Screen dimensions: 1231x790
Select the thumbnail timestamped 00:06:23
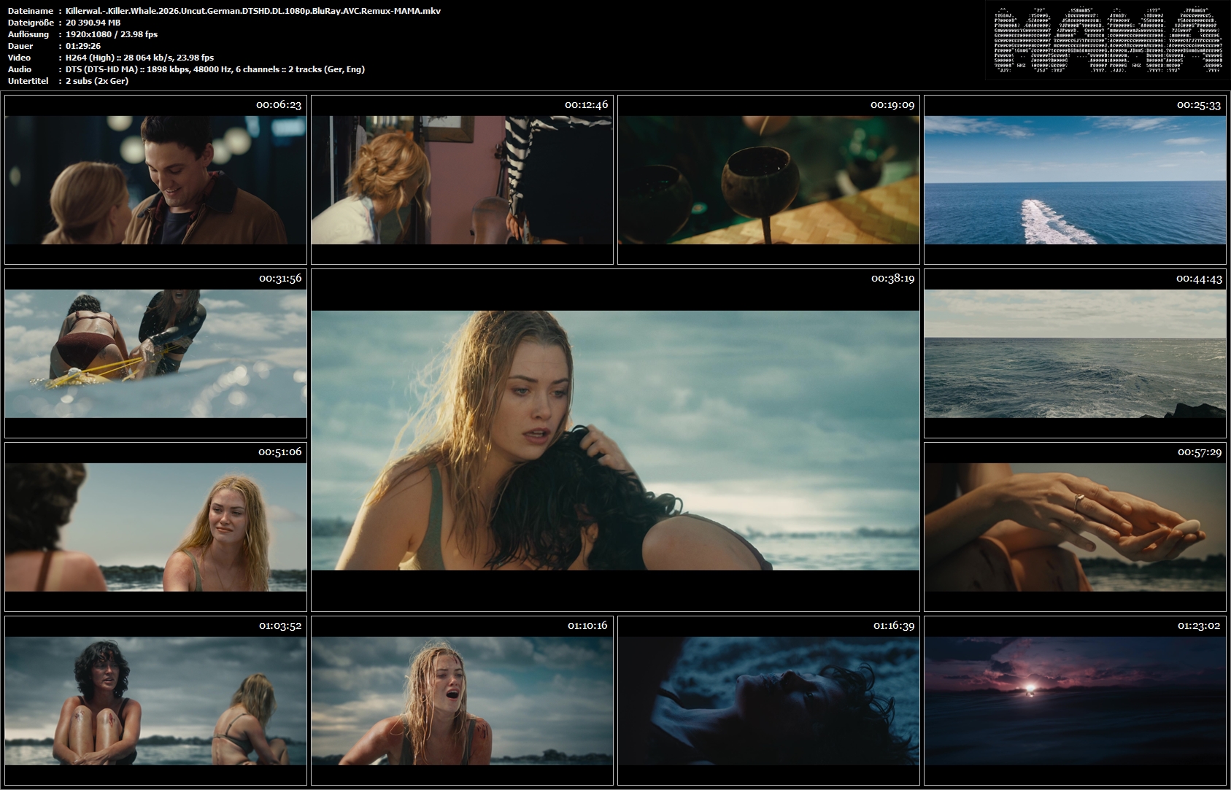(155, 179)
